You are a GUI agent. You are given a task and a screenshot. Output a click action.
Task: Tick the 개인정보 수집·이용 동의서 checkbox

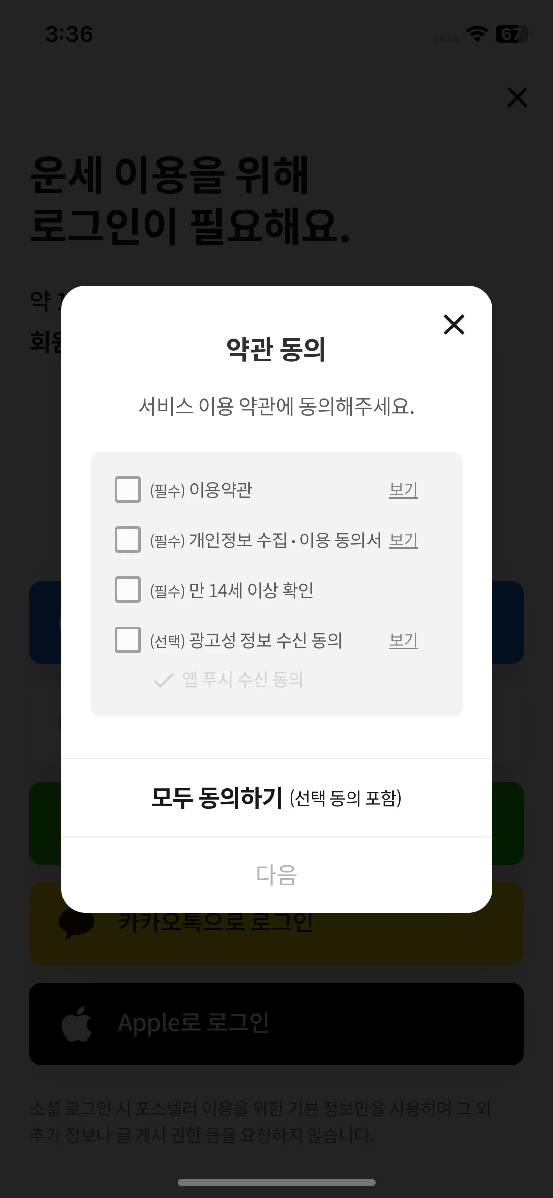pyautogui.click(x=128, y=539)
